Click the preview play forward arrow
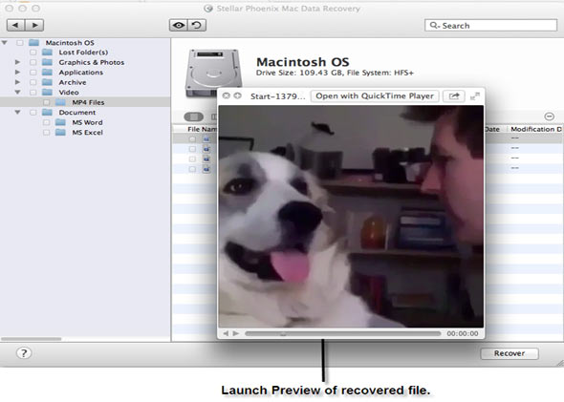564x402 pixels. pos(235,333)
